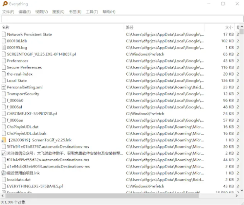Click file icon of Local State
The image size is (244, 205).
[x=4, y=81]
